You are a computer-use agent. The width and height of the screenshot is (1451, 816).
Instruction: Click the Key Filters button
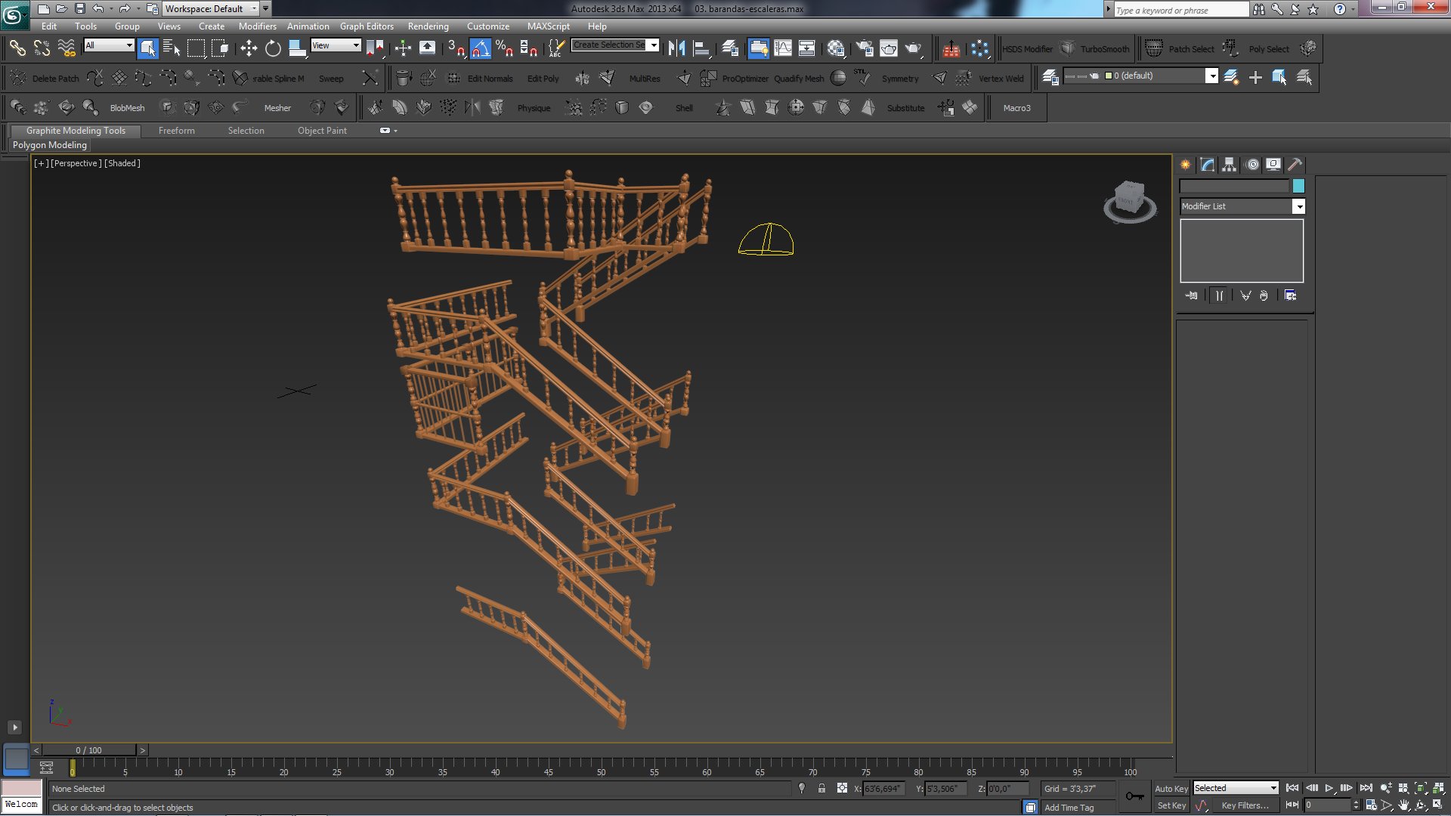(1245, 805)
